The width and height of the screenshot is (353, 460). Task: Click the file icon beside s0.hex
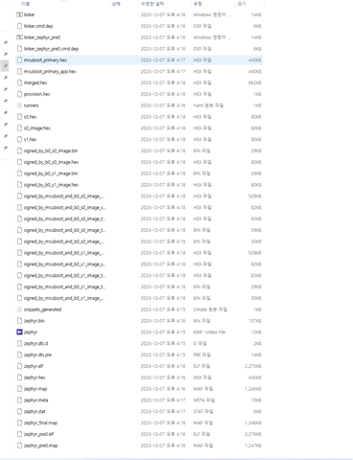(x=19, y=117)
